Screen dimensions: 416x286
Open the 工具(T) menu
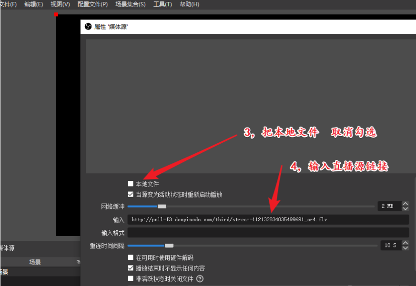tap(162, 4)
